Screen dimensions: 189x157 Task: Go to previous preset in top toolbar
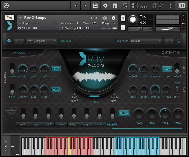76,6
